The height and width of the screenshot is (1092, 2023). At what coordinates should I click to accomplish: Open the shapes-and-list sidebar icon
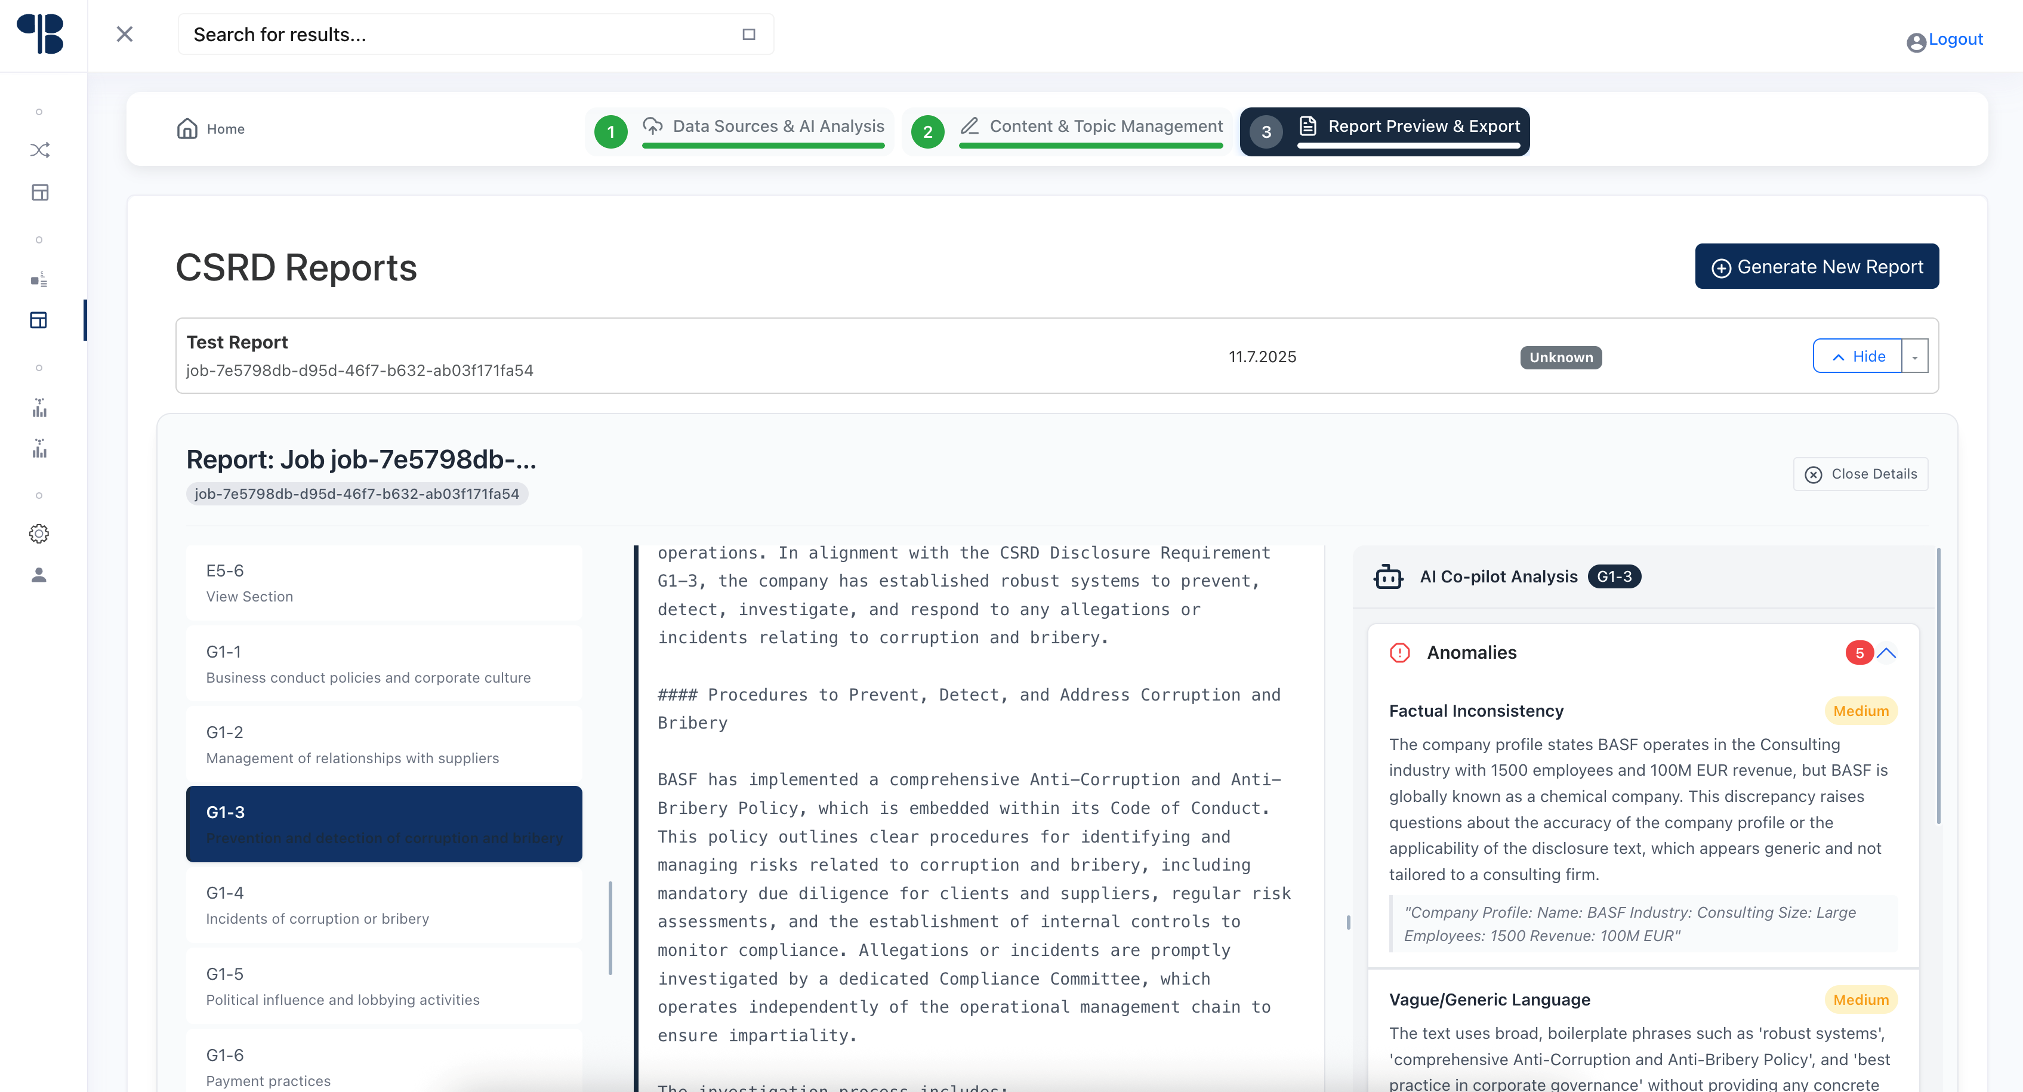click(39, 279)
